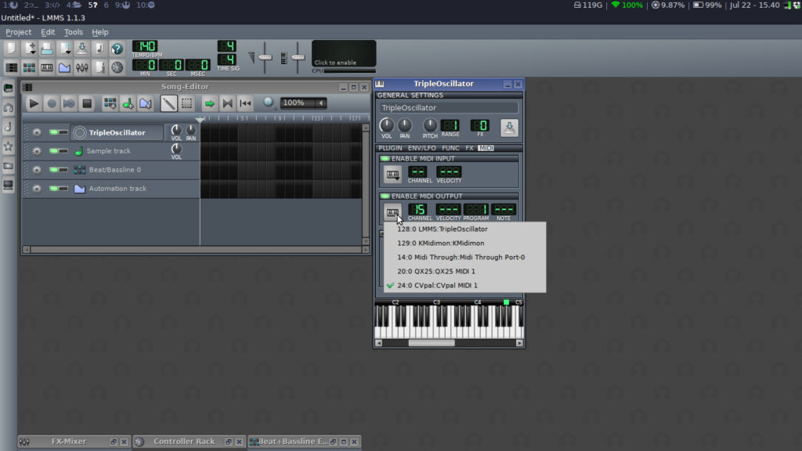The image size is (802, 451).
Task: Show the Beat+Bassline Editor toolbar icon
Action: pos(30,67)
